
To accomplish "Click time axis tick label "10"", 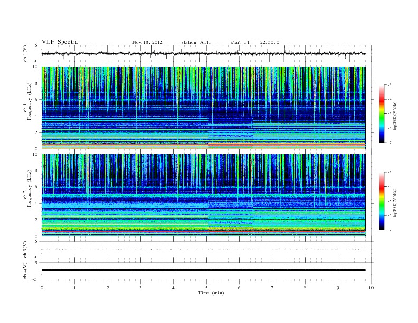I will (x=371, y=288).
